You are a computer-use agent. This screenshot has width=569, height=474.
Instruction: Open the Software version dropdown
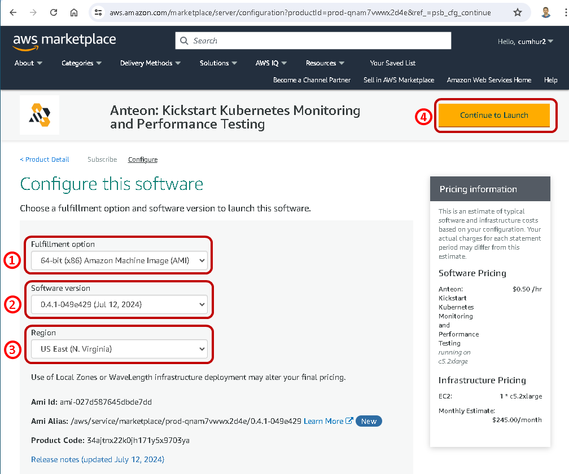(x=119, y=304)
